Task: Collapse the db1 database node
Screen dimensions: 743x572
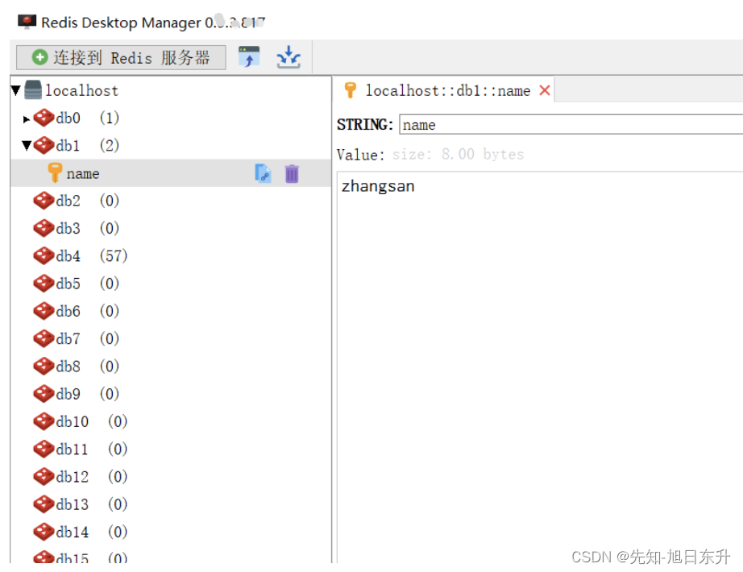Action: (27, 145)
